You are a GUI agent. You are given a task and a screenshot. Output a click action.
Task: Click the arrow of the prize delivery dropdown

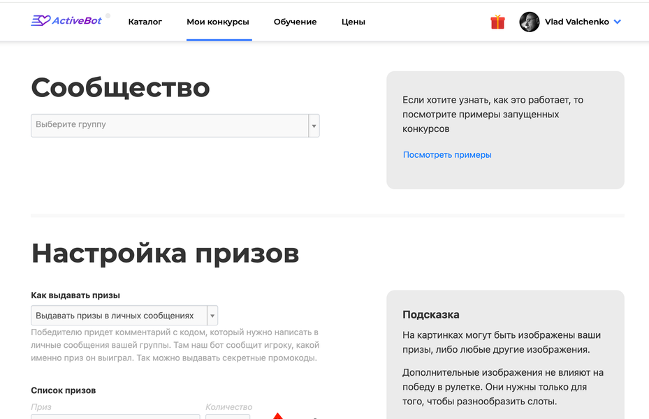(212, 316)
